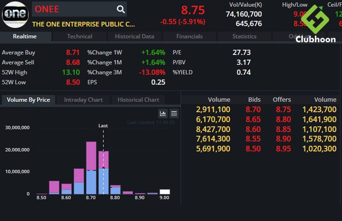Click the Bids column header

(x=254, y=99)
